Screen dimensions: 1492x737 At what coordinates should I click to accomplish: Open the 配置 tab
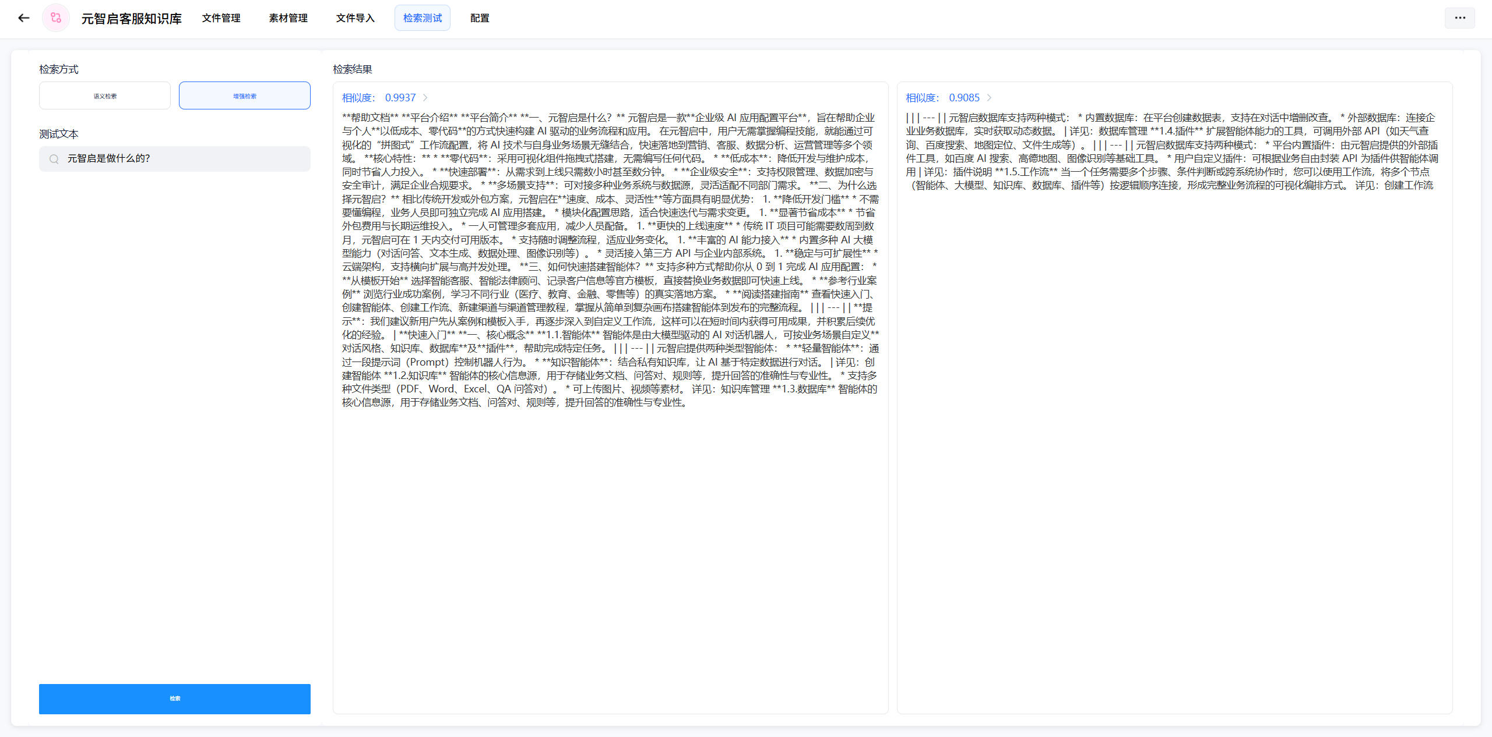480,18
